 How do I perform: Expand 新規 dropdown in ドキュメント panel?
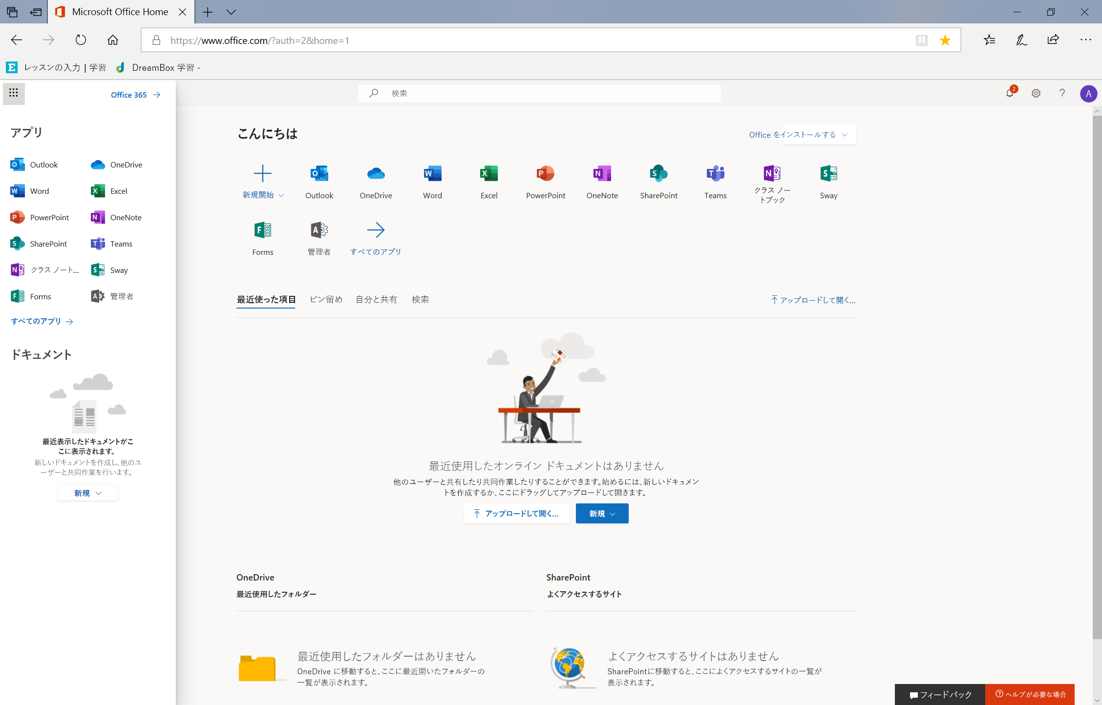tap(88, 493)
